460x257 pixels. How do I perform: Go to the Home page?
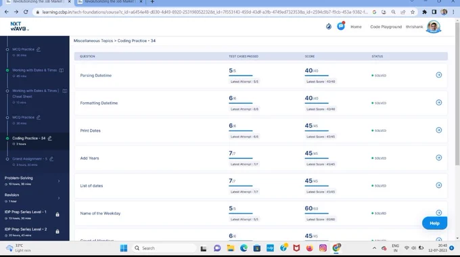click(x=356, y=26)
